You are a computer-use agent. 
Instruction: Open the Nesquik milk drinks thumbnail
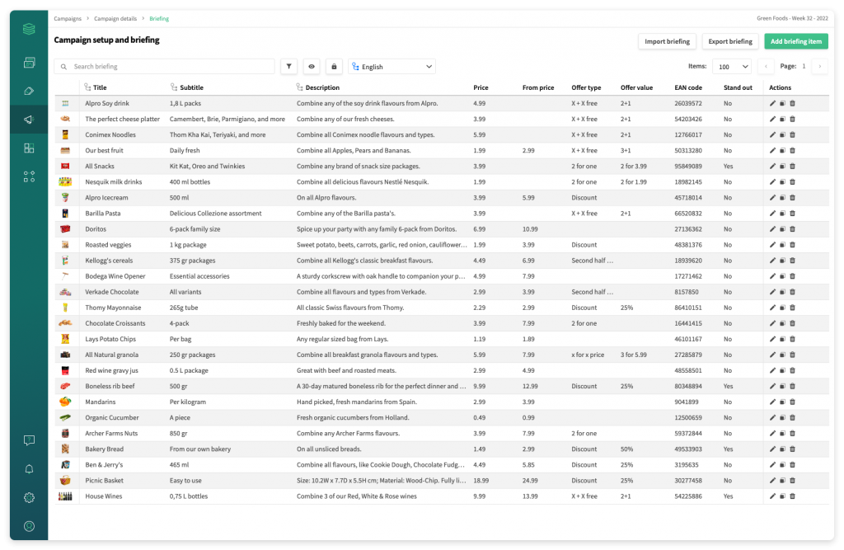pyautogui.click(x=65, y=182)
